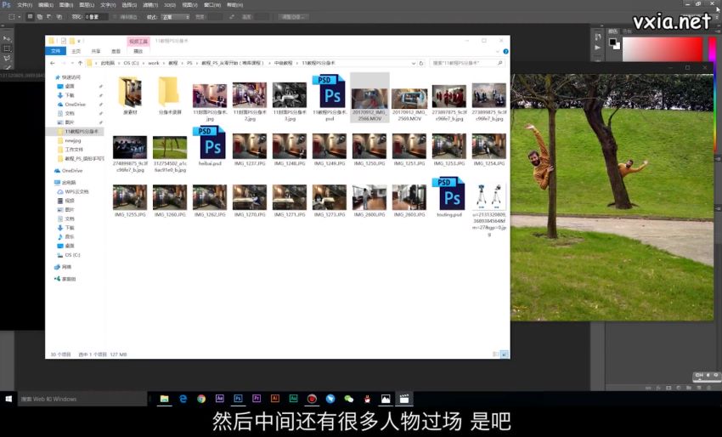Select video 20170912_IMG_2566.MOV
Screen dimensions: 722x437
[369, 98]
